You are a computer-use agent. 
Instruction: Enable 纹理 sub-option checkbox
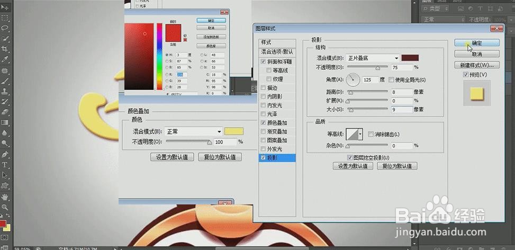pos(269,79)
